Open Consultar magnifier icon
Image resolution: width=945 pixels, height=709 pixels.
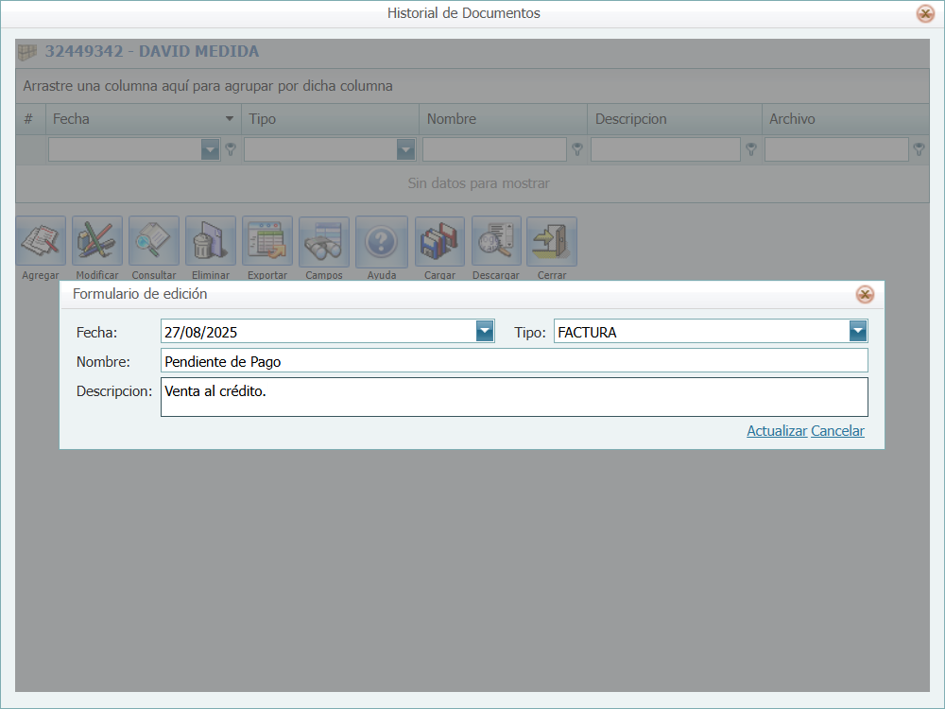(x=154, y=241)
